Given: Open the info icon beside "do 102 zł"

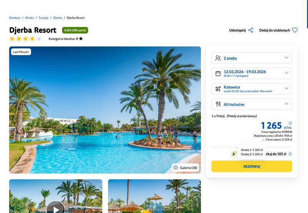Looking at the screenshot, I should (x=290, y=154).
